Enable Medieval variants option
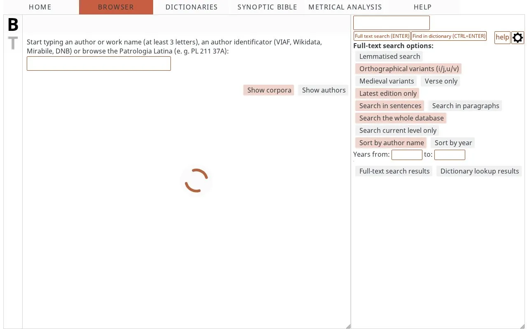Screen dimensions: 527x329 (387, 81)
